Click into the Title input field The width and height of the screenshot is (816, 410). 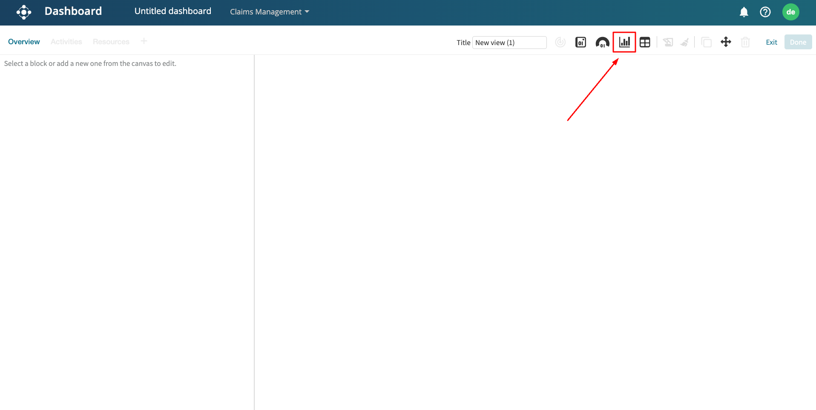[509, 43]
